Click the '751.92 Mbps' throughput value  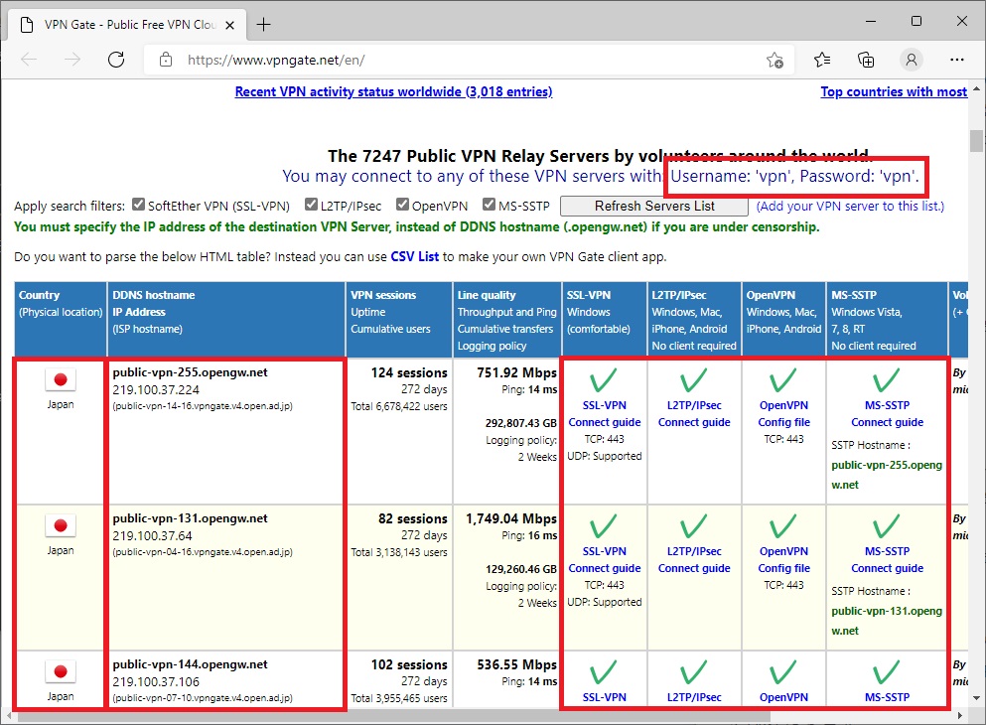[517, 372]
